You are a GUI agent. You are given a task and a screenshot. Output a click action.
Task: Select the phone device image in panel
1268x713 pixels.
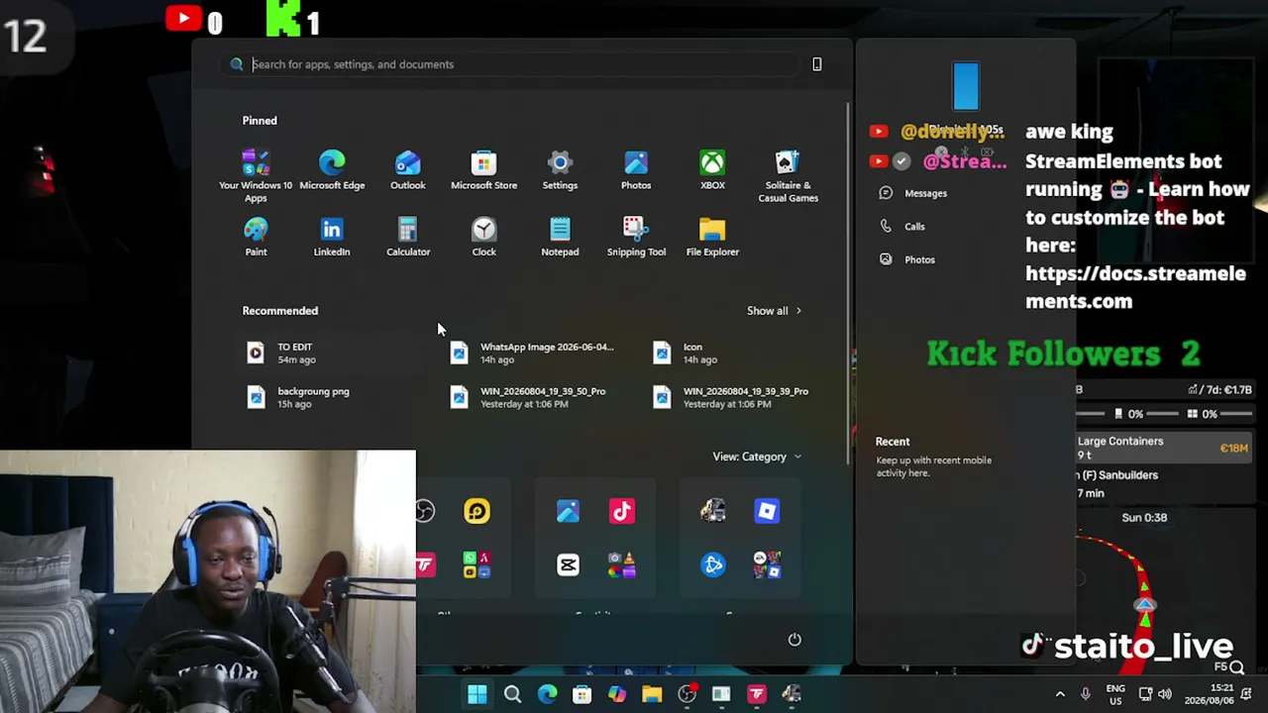(x=966, y=86)
